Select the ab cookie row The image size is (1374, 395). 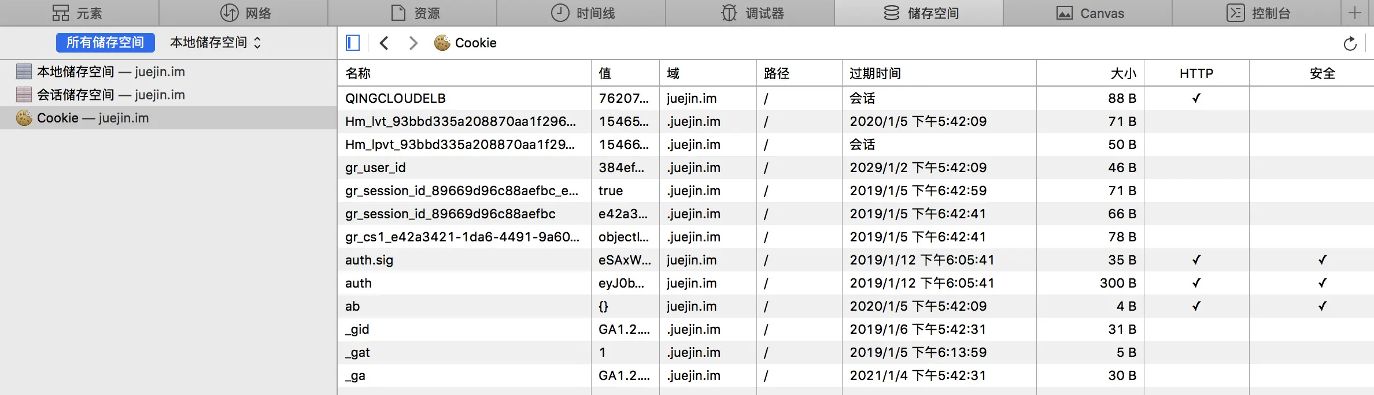coord(856,306)
